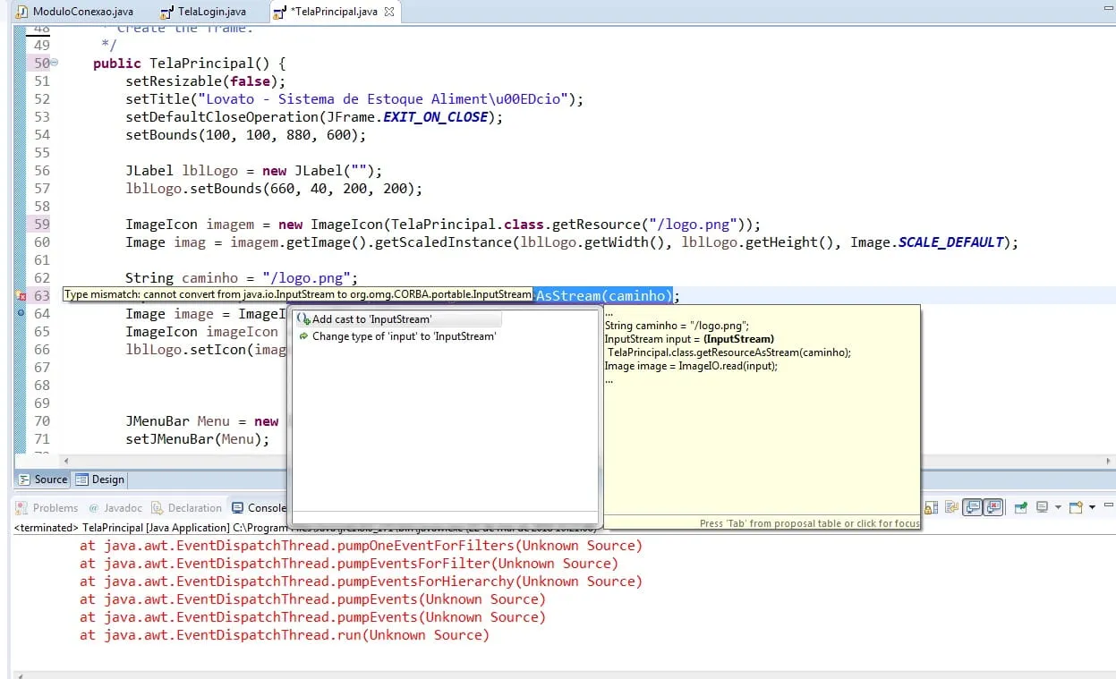
Task: Open the Open Console dropdown arrow
Action: coord(1092,507)
